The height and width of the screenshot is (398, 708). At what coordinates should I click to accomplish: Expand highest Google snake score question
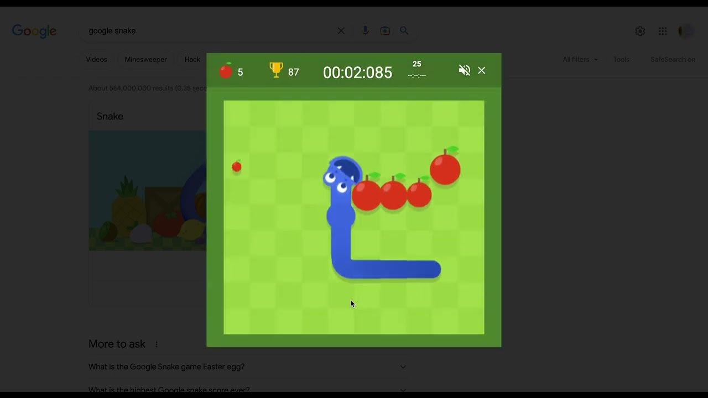click(247, 389)
